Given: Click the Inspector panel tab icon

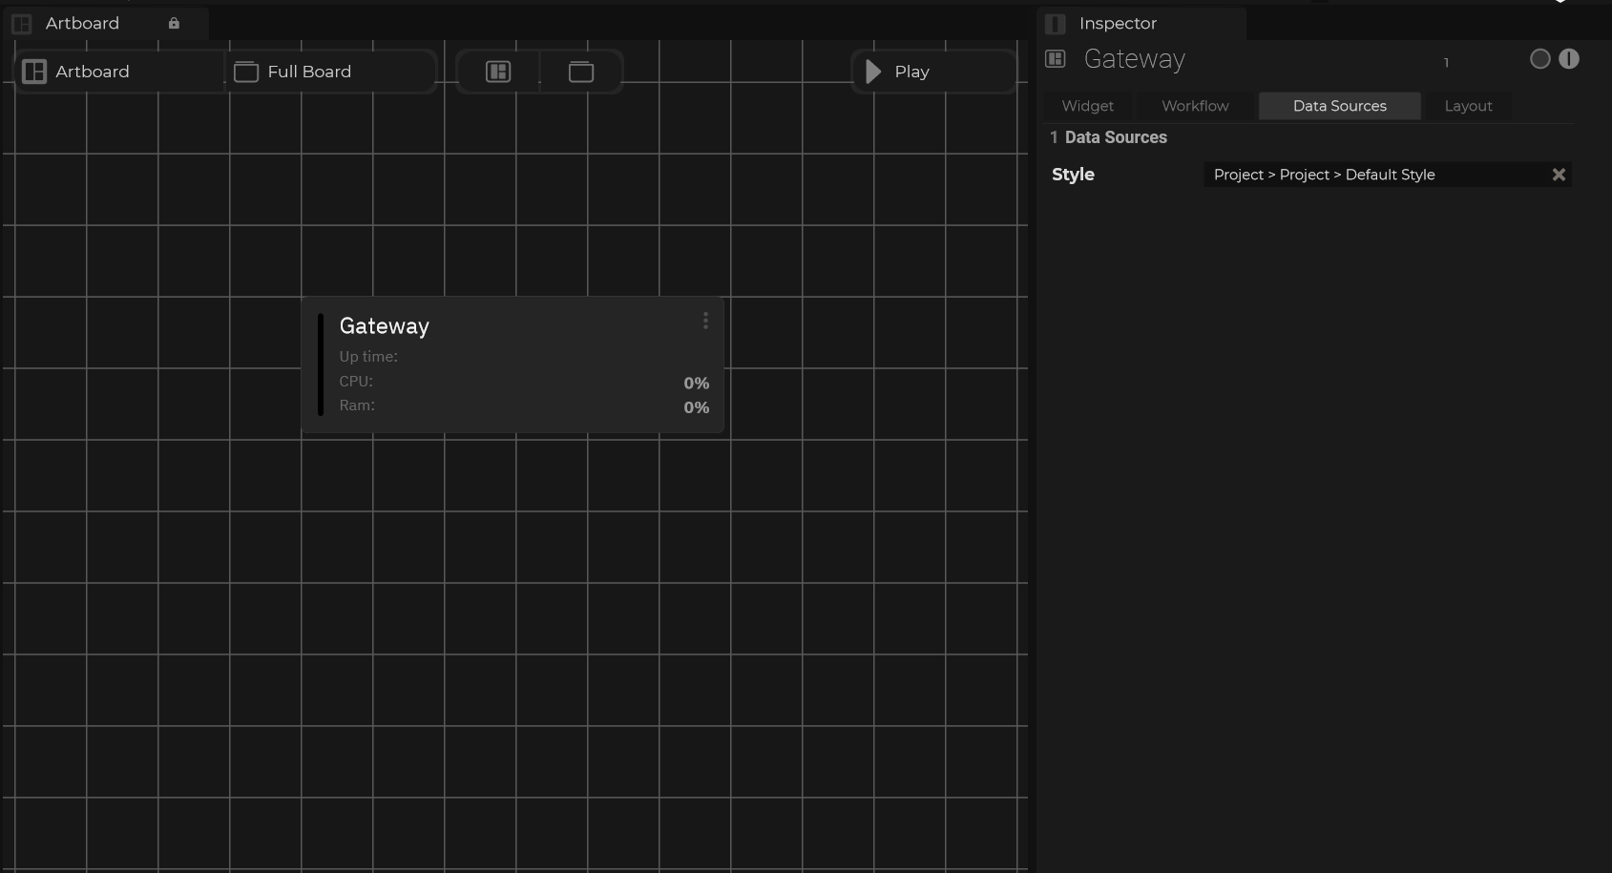Looking at the screenshot, I should point(1055,23).
